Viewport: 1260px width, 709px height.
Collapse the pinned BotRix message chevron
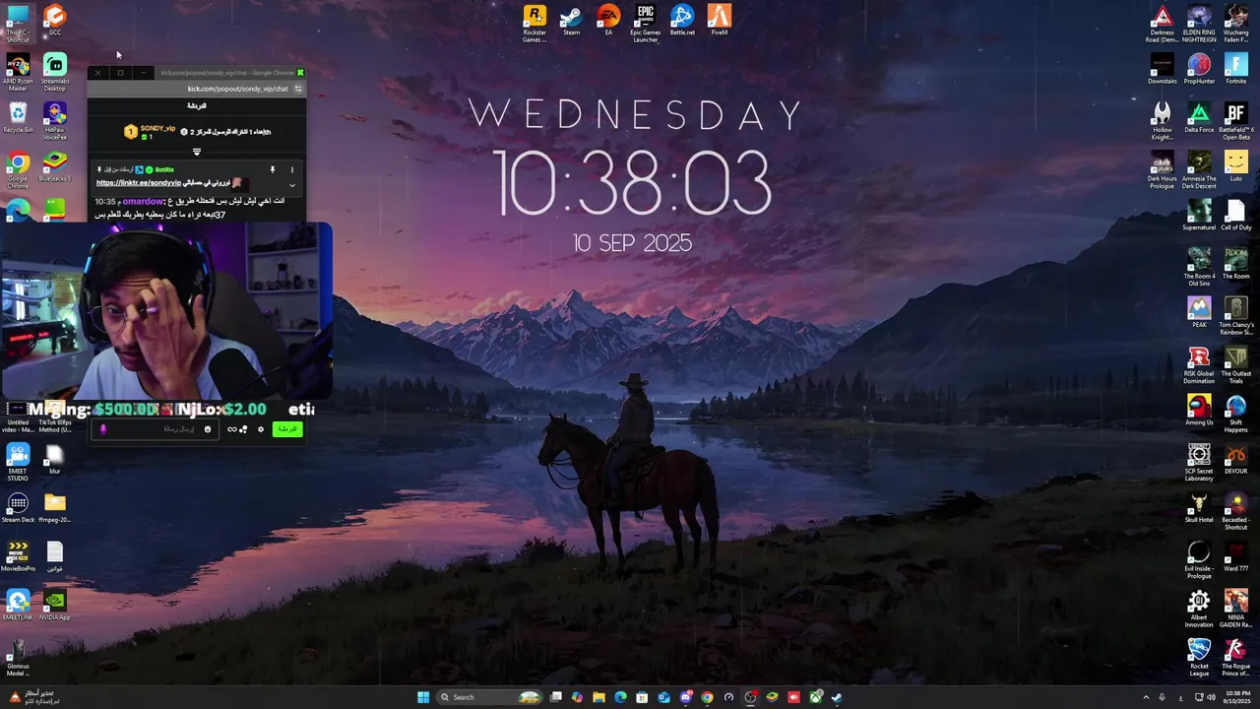point(291,185)
